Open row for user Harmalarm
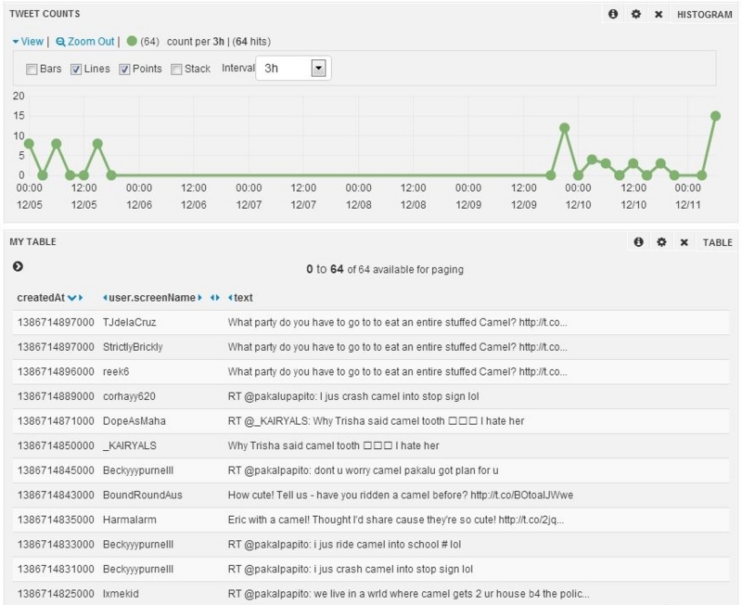 371,520
